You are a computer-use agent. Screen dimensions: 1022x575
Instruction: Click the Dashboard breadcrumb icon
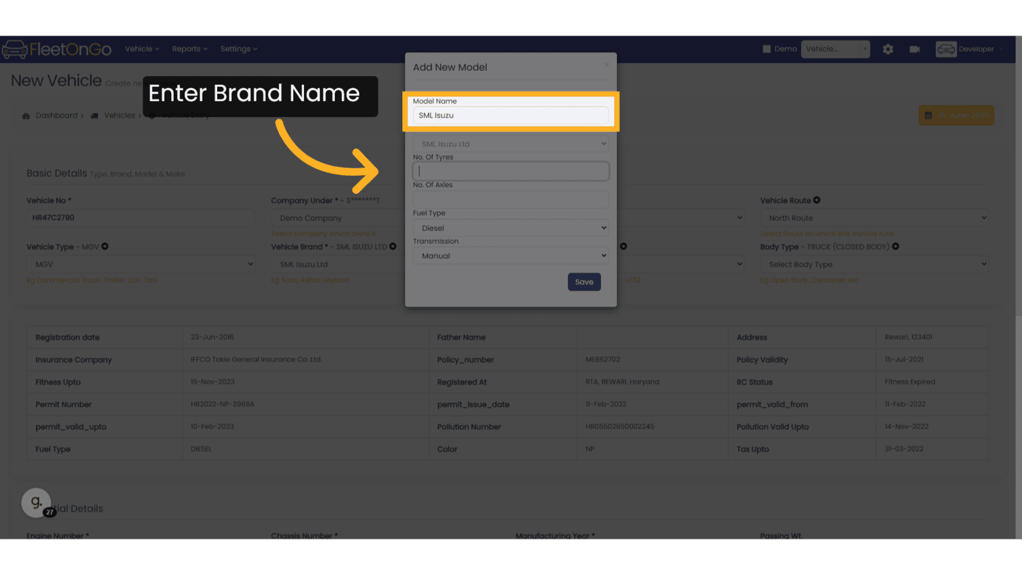[x=26, y=116]
